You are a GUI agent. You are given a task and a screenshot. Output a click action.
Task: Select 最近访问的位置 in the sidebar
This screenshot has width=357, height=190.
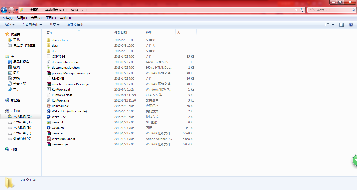(24, 45)
